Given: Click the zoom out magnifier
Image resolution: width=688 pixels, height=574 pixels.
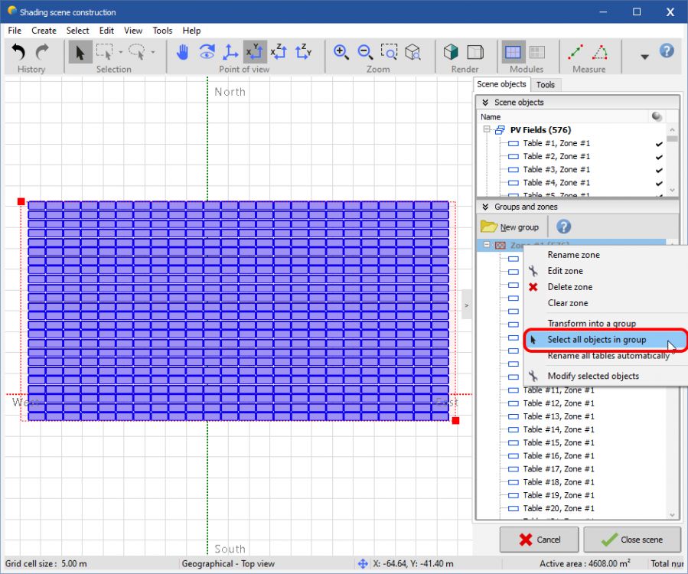Looking at the screenshot, I should (x=365, y=52).
